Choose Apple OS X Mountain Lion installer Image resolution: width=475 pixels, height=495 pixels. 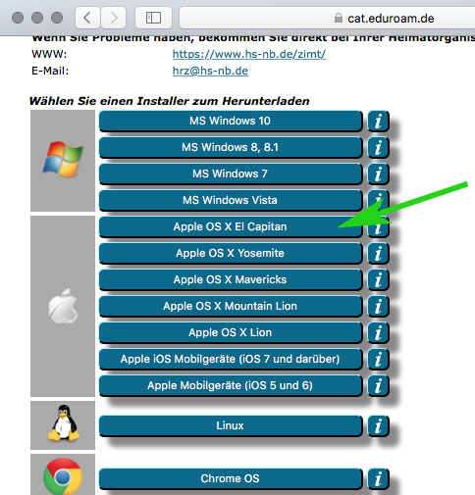[231, 306]
